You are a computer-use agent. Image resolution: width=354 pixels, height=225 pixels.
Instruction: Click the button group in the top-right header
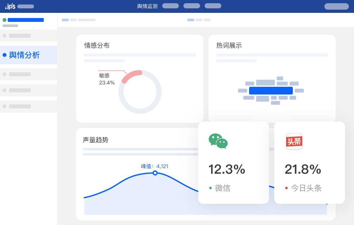click(x=336, y=6)
